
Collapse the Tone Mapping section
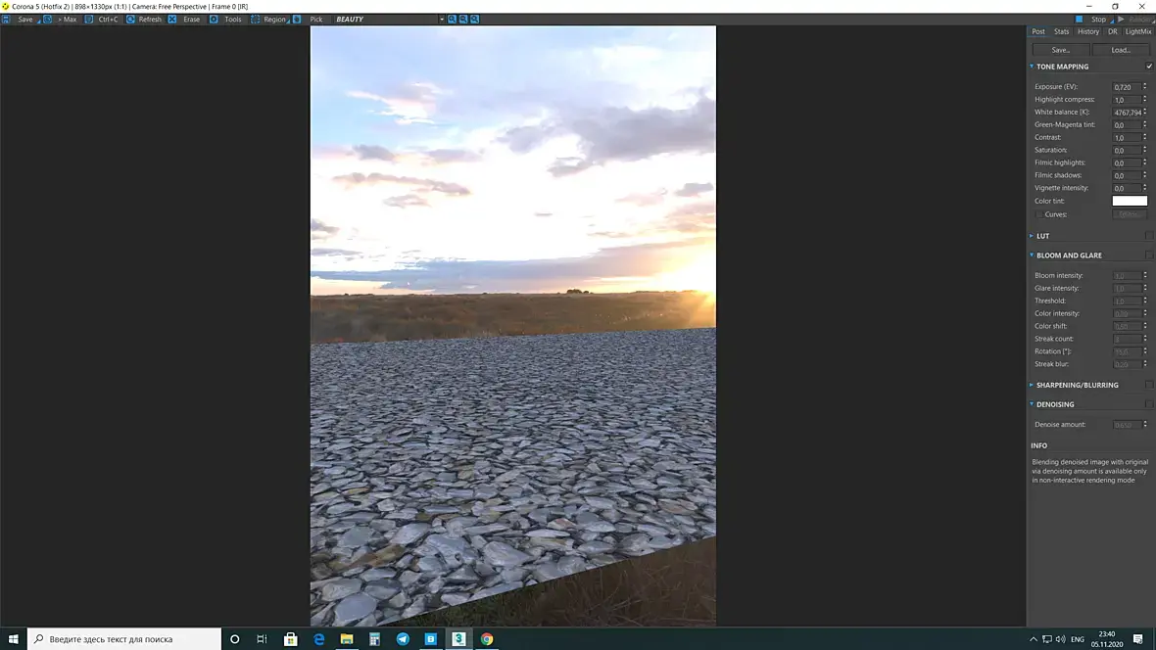click(1032, 67)
